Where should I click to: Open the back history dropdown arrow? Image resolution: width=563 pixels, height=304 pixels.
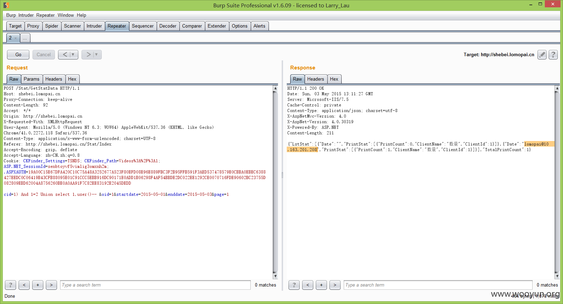point(73,54)
